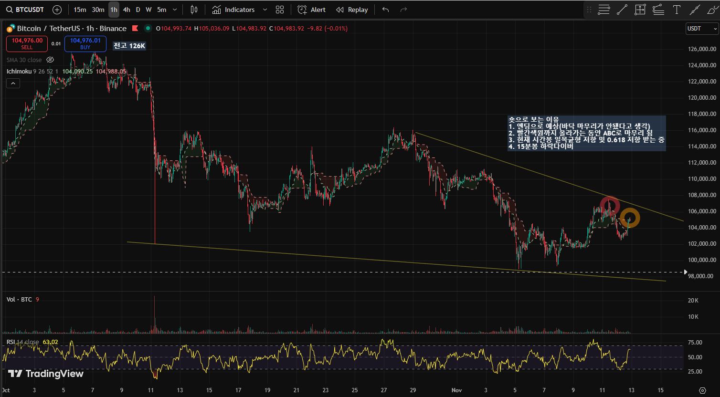The width and height of the screenshot is (720, 397).
Task: Open the USDT currency dropdown
Action: pos(702,29)
